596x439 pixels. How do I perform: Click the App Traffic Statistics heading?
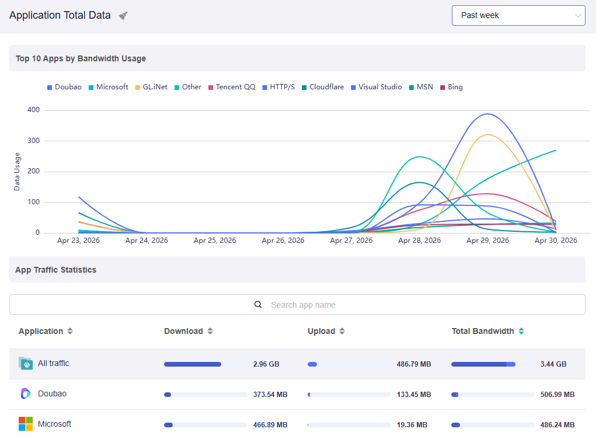(55, 270)
